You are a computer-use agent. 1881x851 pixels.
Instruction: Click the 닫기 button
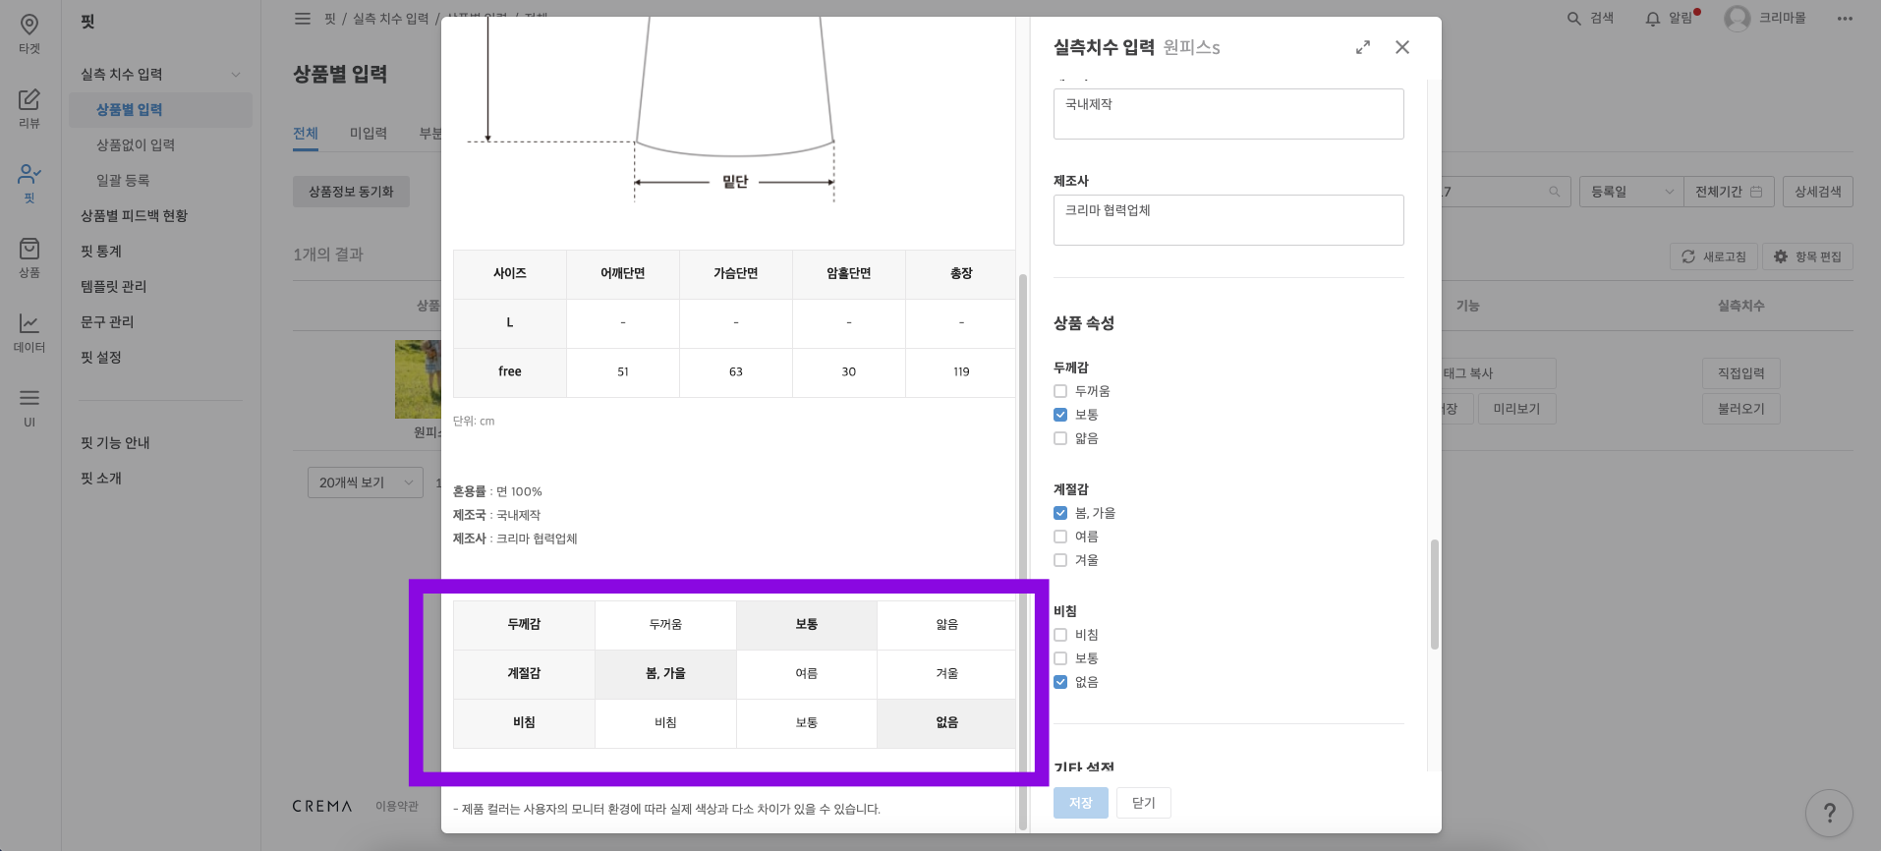coord(1144,803)
